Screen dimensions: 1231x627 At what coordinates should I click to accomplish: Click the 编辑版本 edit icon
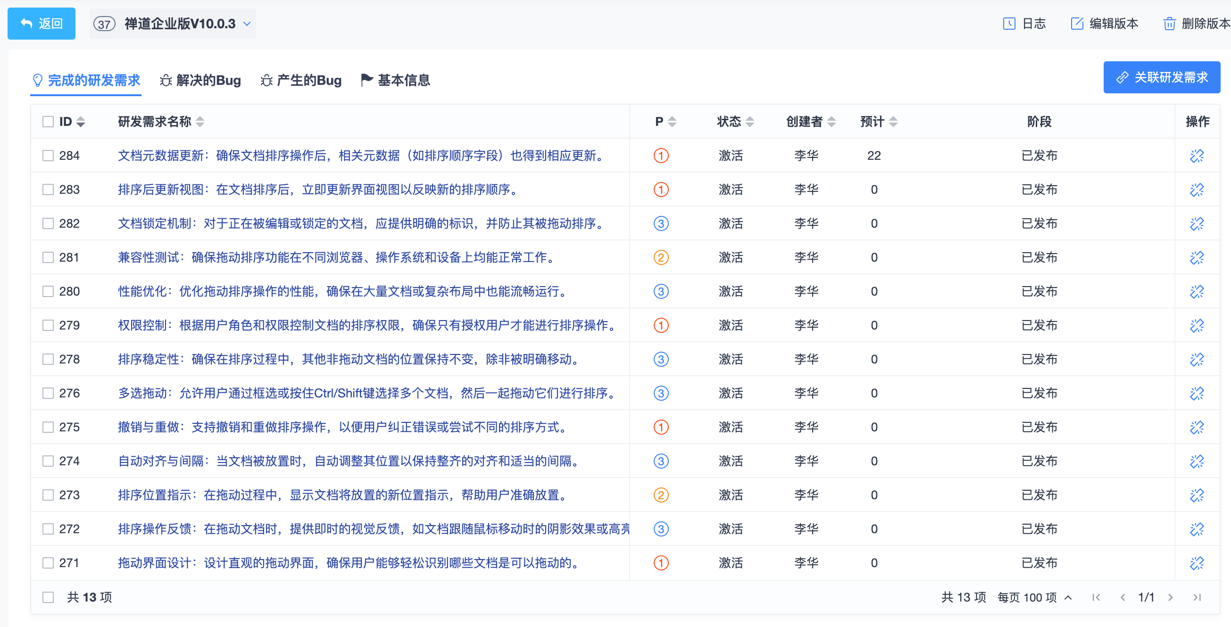pos(1077,24)
